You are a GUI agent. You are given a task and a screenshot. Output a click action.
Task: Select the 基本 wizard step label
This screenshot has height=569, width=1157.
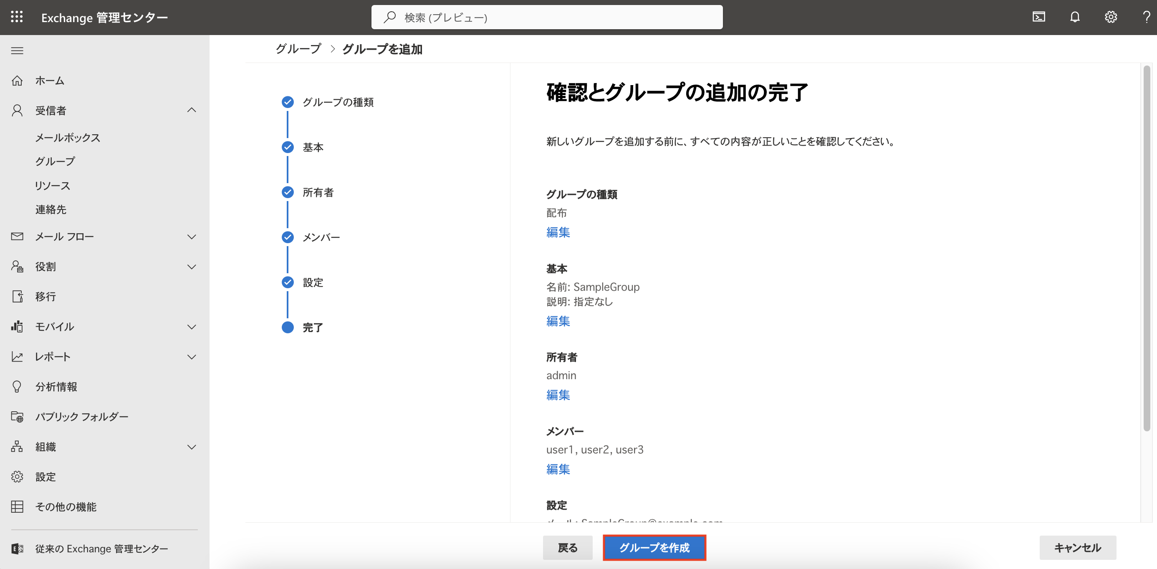click(x=313, y=147)
